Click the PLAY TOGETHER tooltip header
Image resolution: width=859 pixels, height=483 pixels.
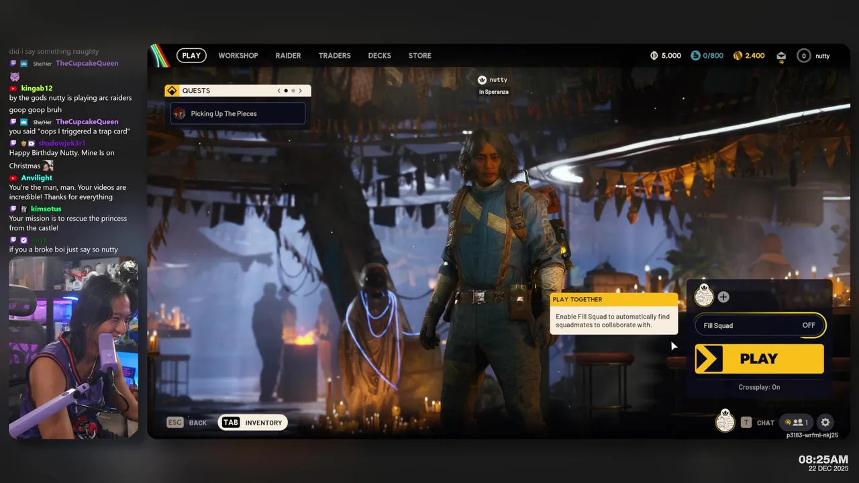(x=614, y=299)
